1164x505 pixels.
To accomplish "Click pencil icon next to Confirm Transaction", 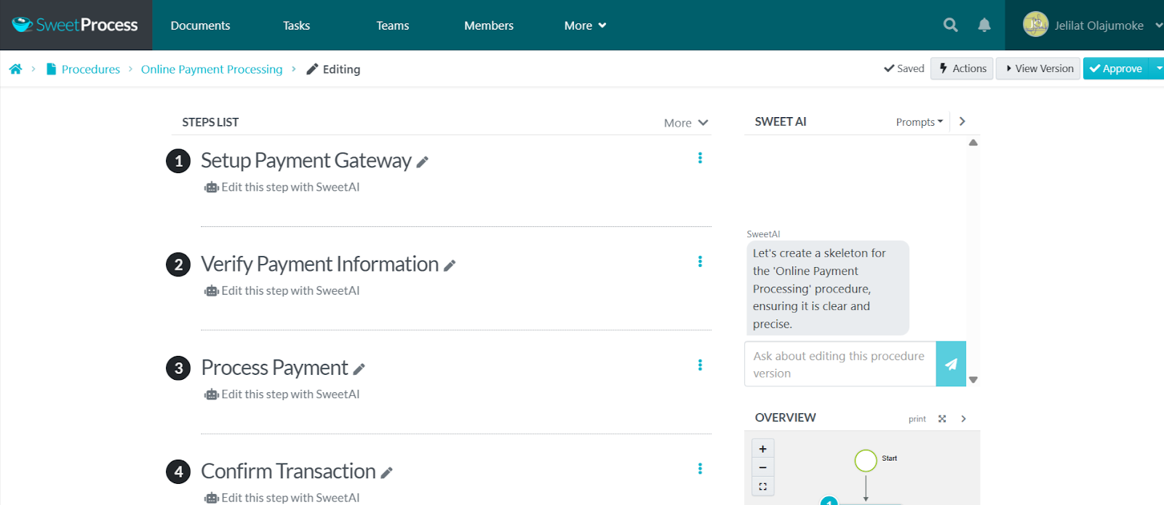I will point(386,473).
